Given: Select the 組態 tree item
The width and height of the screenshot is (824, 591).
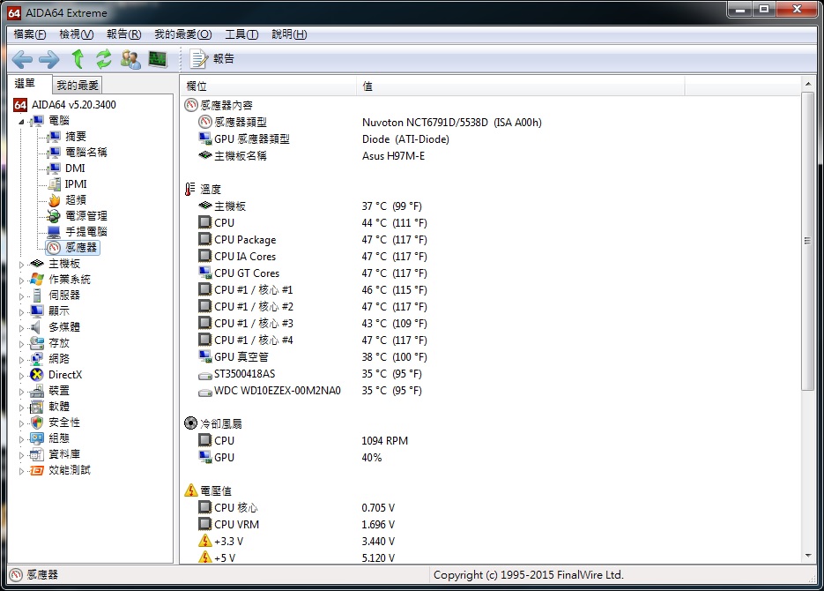Looking at the screenshot, I should pyautogui.click(x=59, y=438).
